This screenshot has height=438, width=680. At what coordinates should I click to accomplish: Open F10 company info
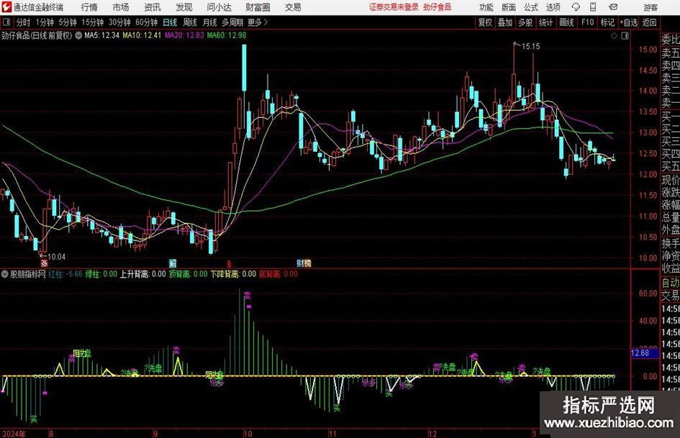click(588, 22)
